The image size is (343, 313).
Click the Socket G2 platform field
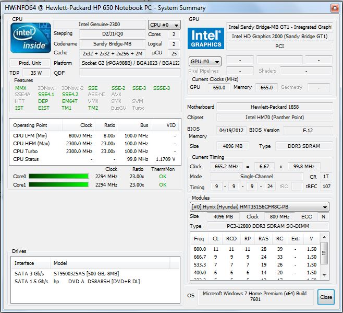tap(130, 63)
